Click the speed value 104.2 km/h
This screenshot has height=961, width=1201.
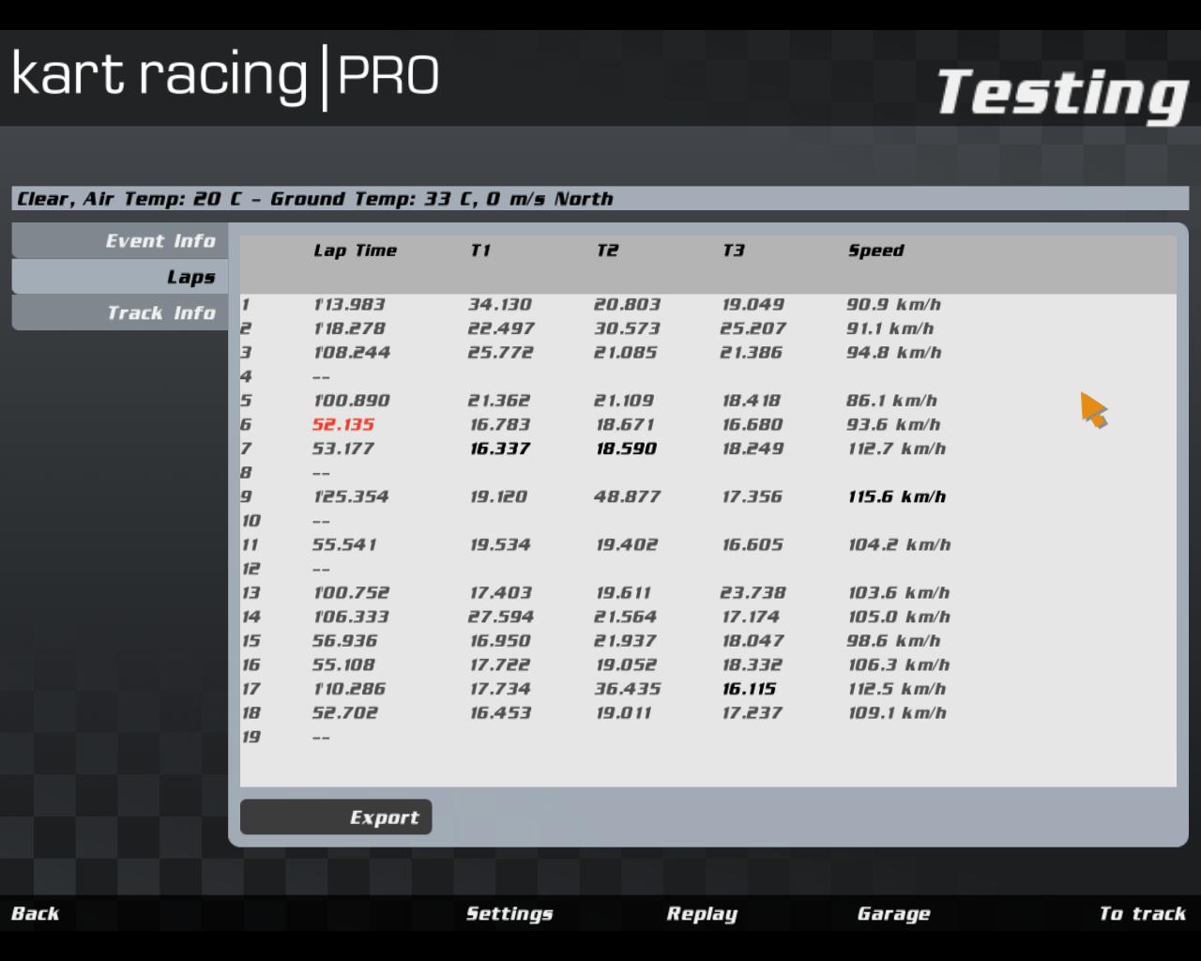click(x=899, y=545)
